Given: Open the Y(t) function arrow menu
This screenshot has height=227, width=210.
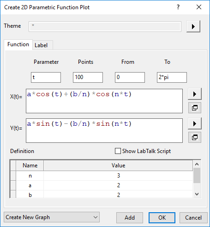Looking at the screenshot, I should (195, 123).
